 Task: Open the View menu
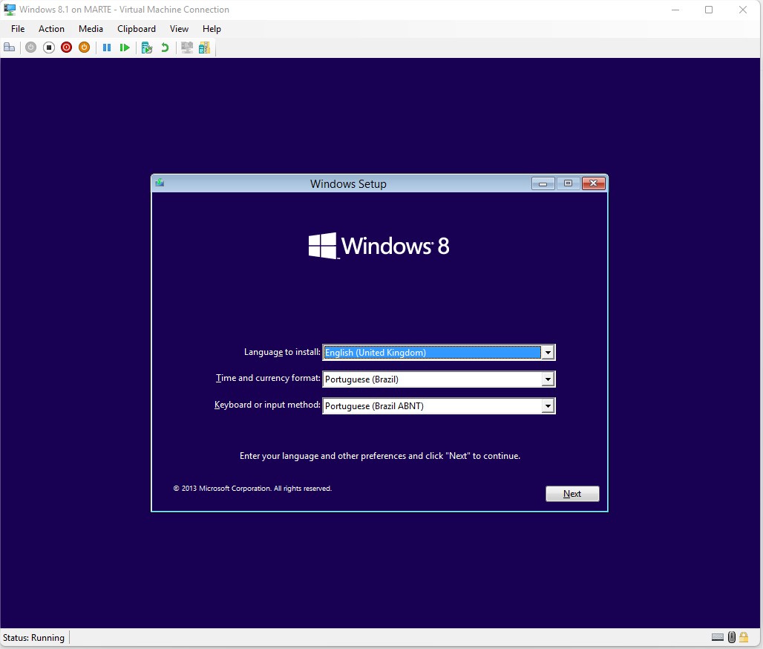pyautogui.click(x=179, y=29)
